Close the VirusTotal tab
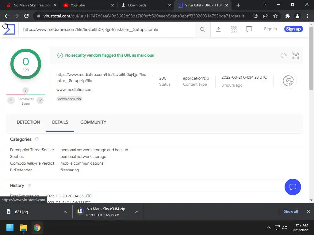This screenshot has height=235, width=314. pyautogui.click(x=227, y=5)
